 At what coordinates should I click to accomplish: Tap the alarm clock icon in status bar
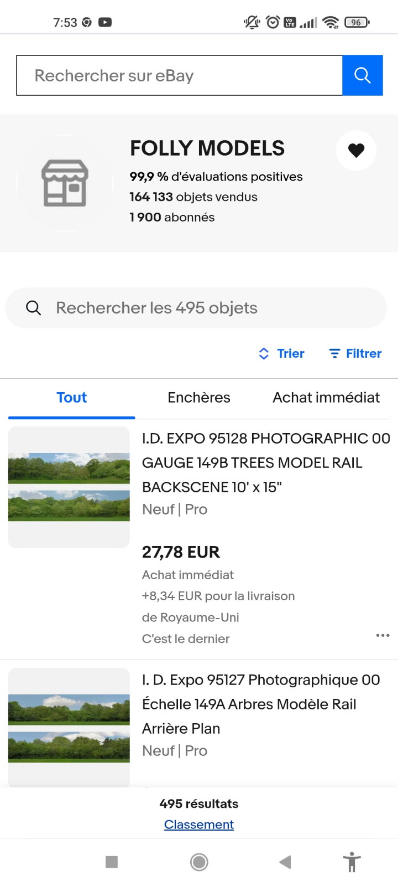coord(273,22)
